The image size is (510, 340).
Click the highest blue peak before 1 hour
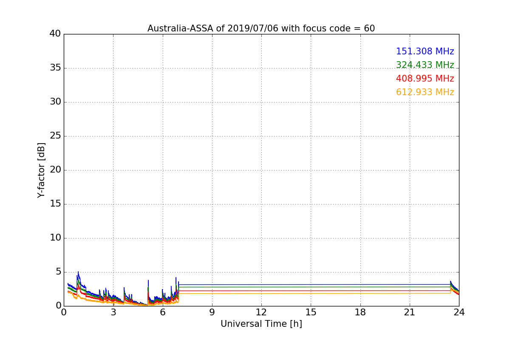[x=78, y=272]
